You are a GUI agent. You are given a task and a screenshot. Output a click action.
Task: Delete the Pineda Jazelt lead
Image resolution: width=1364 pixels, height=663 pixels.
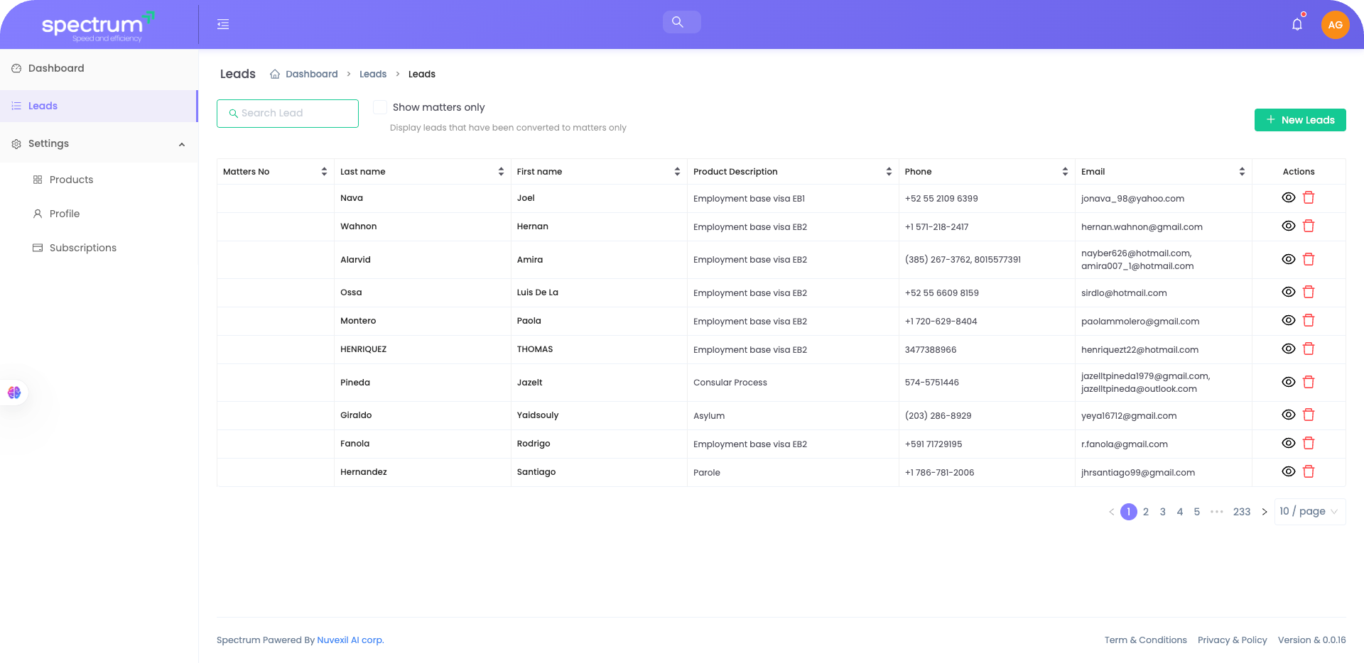point(1309,382)
